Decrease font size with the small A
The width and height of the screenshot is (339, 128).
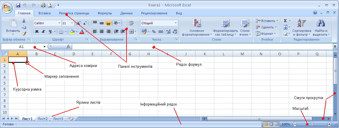[x=85, y=23]
